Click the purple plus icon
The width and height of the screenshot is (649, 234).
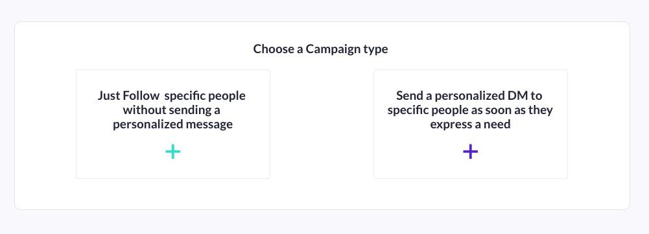tap(470, 152)
